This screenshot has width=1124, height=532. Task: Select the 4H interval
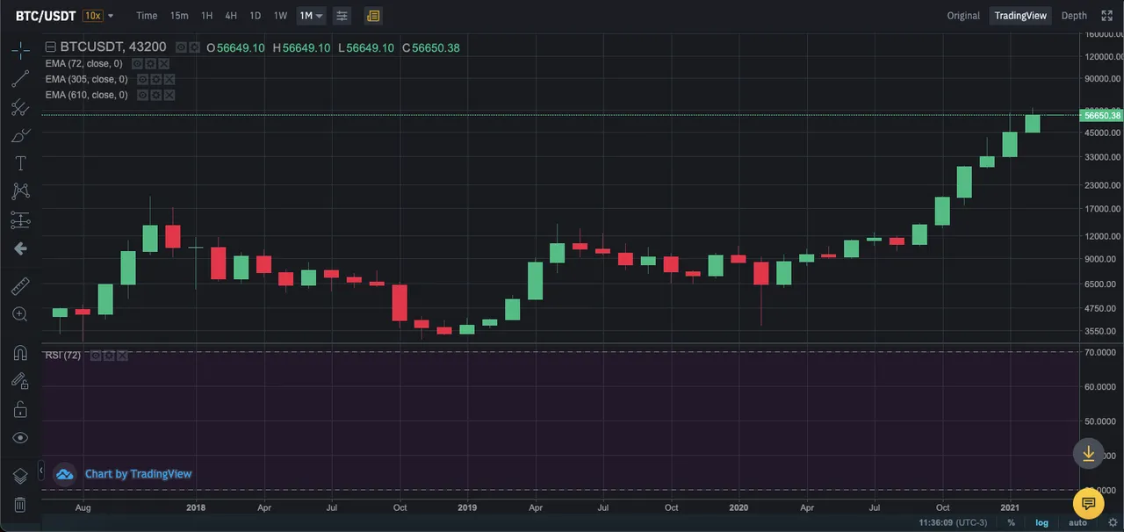point(231,16)
